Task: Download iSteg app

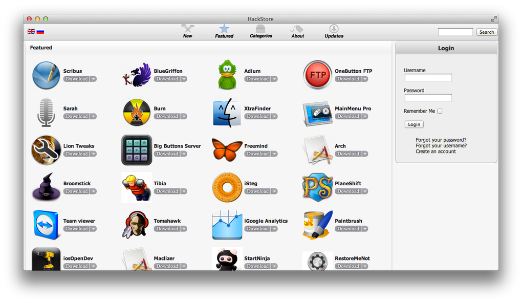Action: [257, 191]
